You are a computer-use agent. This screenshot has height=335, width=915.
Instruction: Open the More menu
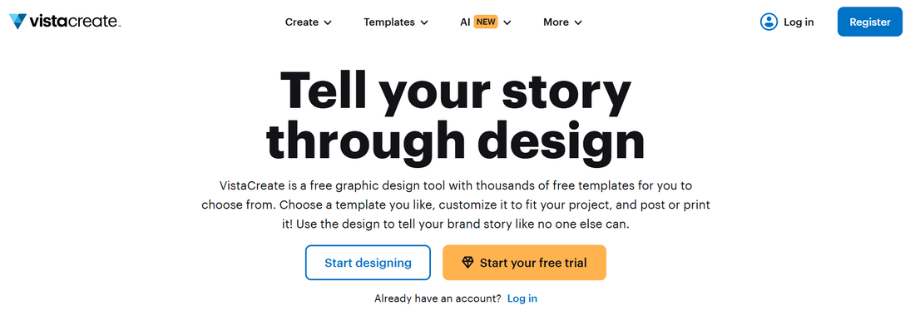point(556,22)
